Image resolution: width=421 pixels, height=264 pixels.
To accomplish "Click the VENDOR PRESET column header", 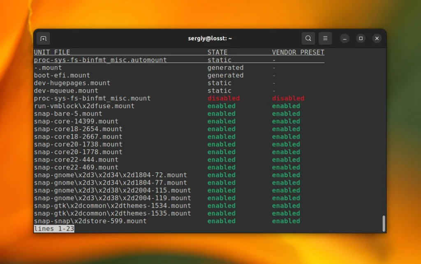I will [298, 52].
